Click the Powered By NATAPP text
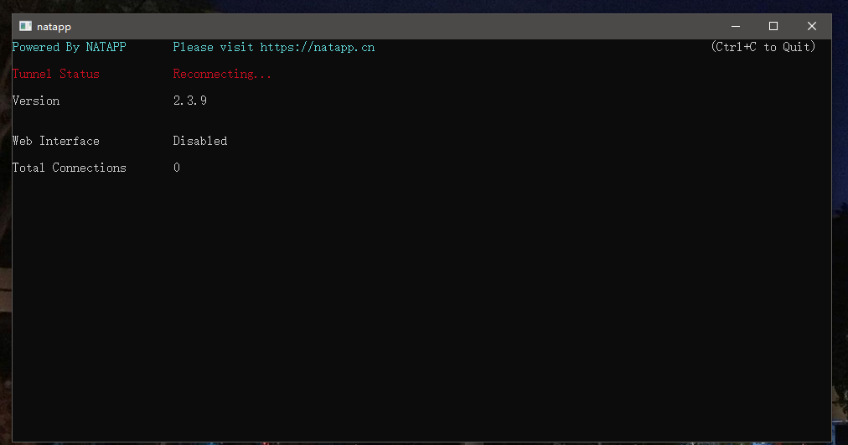 point(69,47)
